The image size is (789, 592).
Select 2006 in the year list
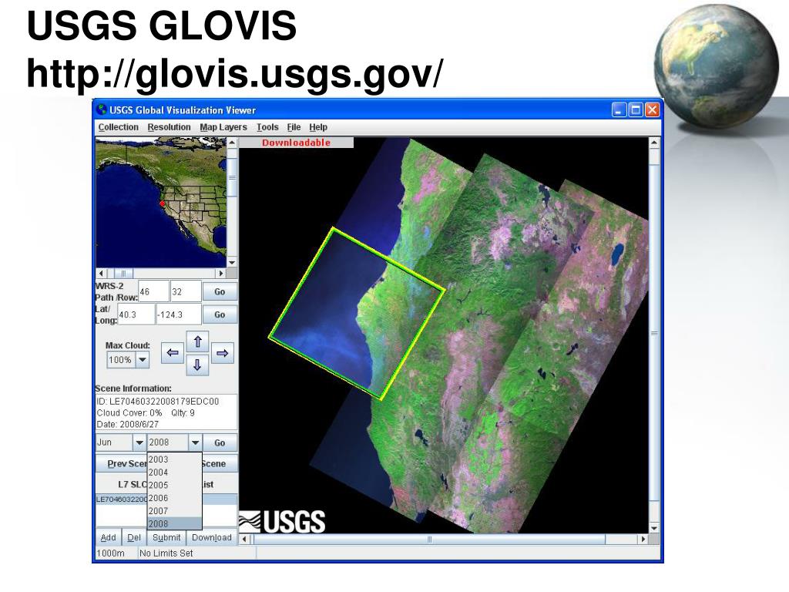[x=174, y=498]
